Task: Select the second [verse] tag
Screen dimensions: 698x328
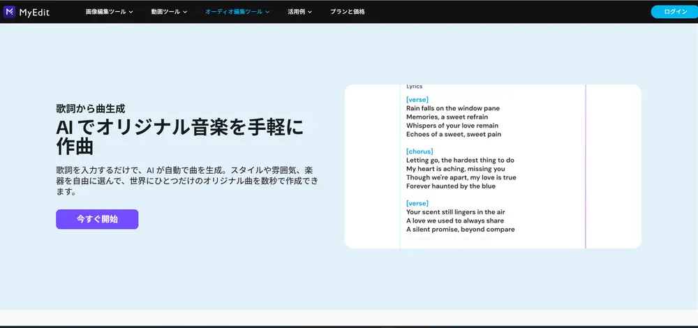Action: click(x=417, y=203)
